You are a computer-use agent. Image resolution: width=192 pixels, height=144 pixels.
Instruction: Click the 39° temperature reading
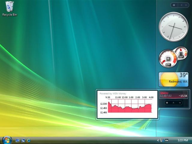[x=184, y=75]
